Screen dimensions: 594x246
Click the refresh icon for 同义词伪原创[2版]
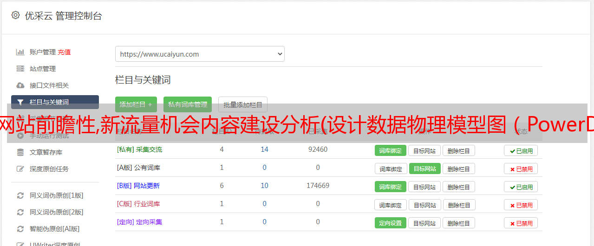point(20,212)
